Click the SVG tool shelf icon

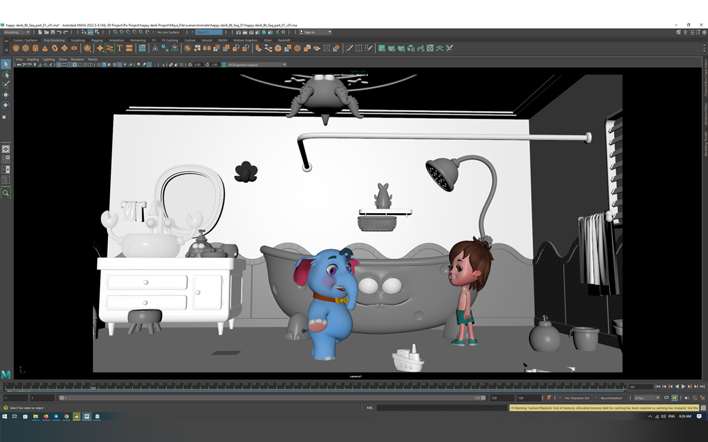pos(129,49)
